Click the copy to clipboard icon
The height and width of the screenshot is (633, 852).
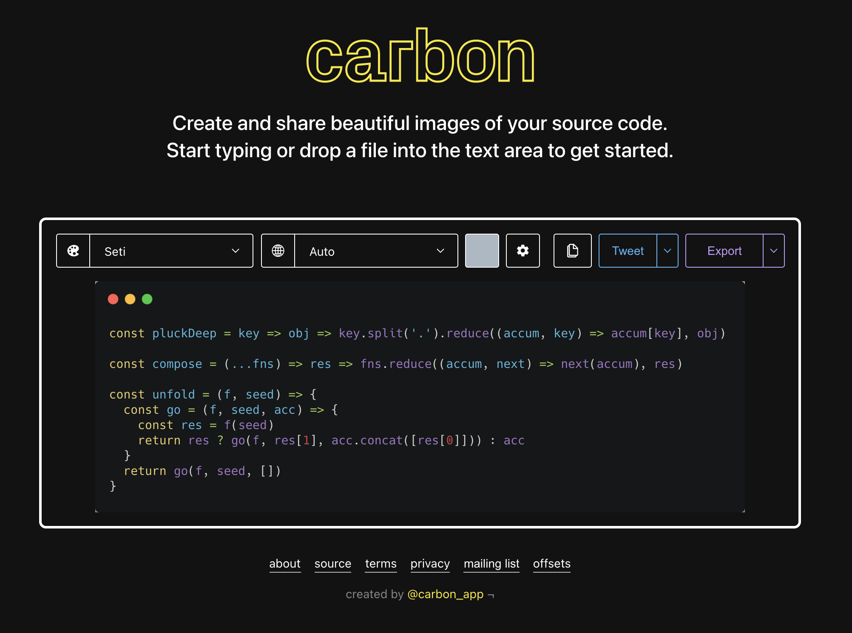pos(572,251)
